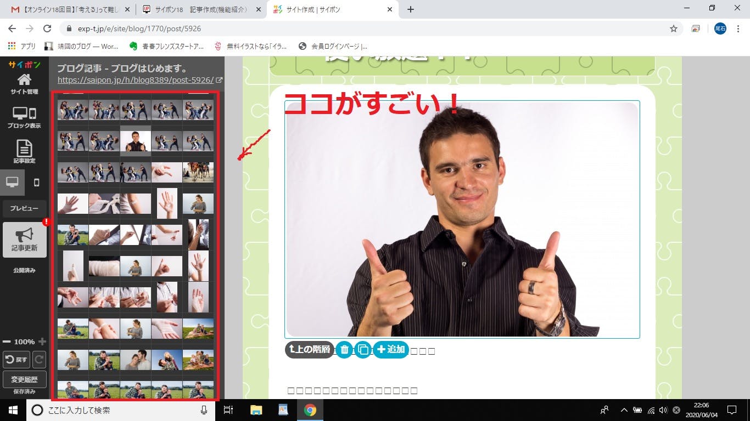
Task: Click the redo arrow icon
Action: (39, 360)
